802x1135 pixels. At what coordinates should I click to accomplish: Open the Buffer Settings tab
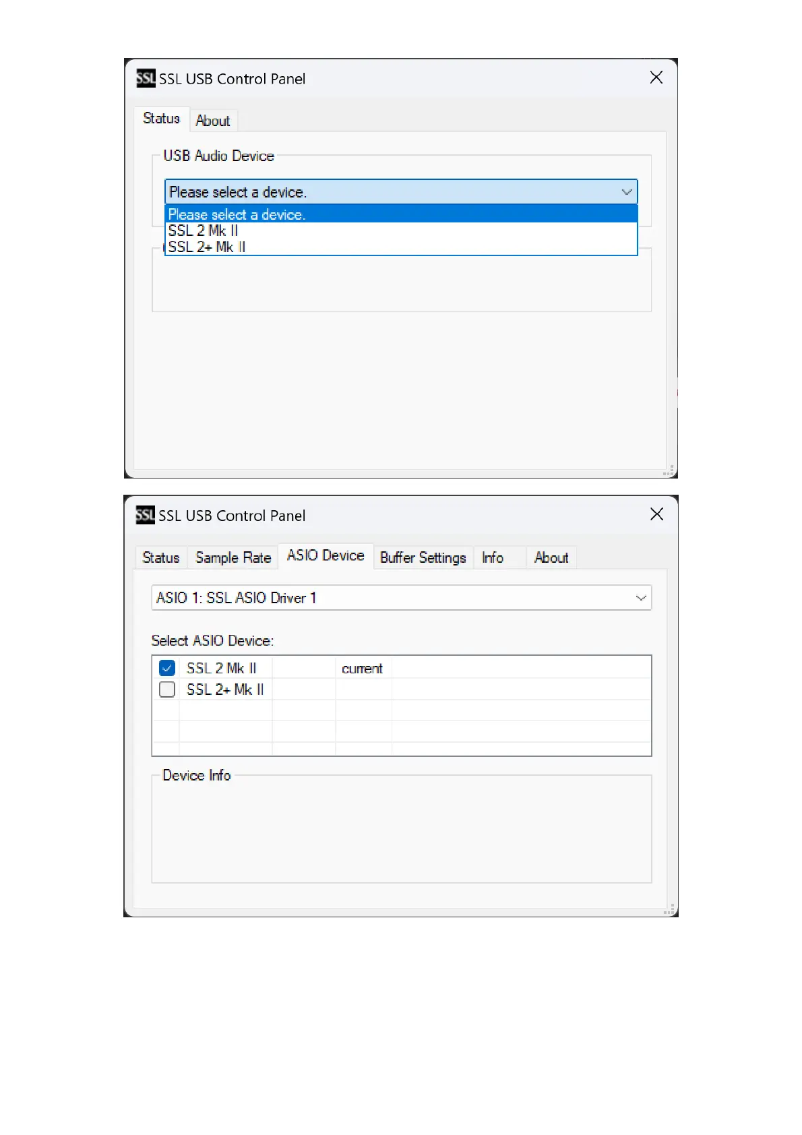423,558
